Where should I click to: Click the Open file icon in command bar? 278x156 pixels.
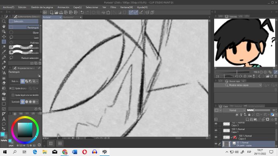click(x=56, y=12)
